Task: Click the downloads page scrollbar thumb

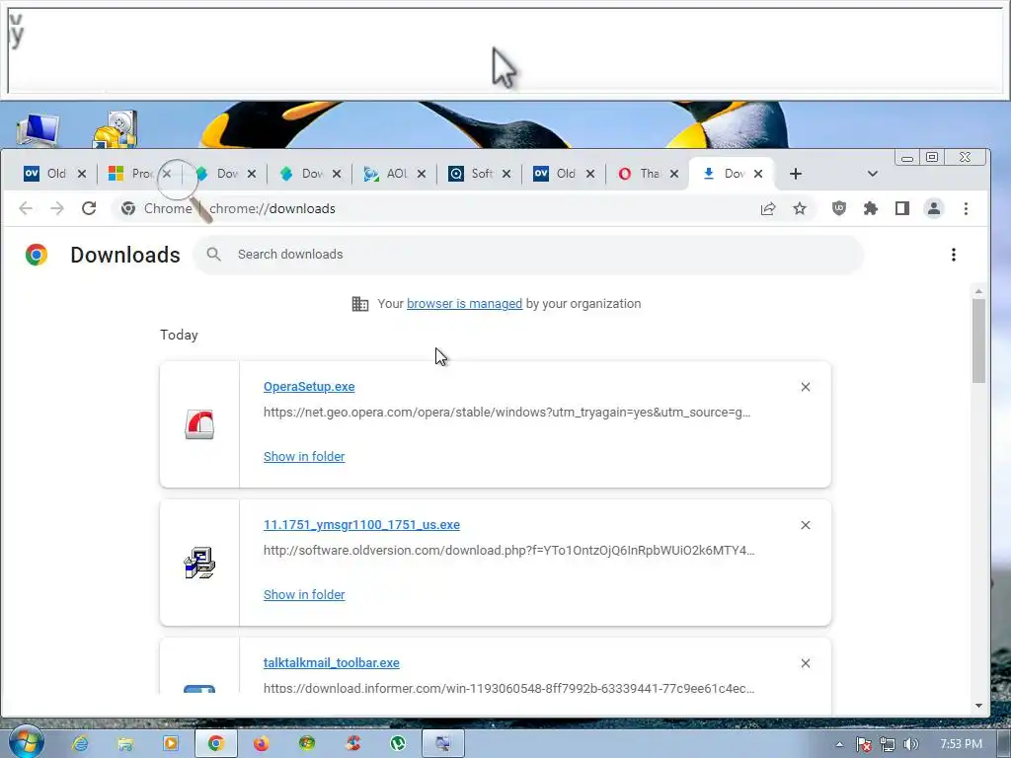Action: click(x=978, y=341)
